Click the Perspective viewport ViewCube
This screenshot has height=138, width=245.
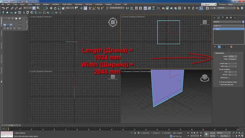click(x=204, y=78)
